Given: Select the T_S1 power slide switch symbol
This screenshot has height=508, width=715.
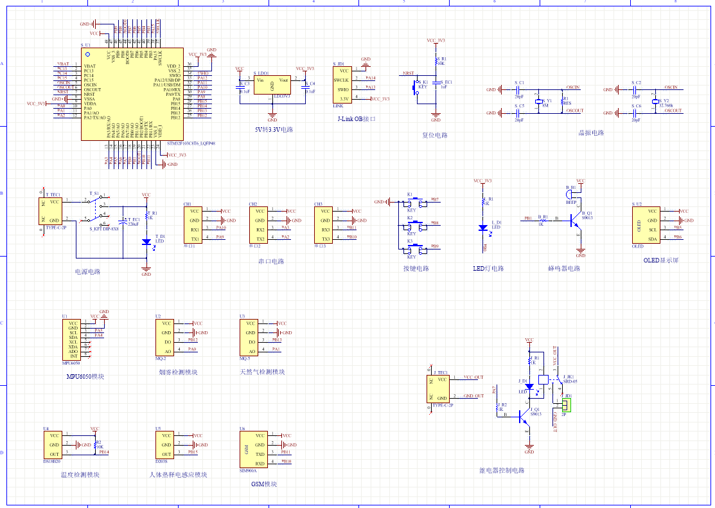Looking at the screenshot, I should (x=96, y=208).
